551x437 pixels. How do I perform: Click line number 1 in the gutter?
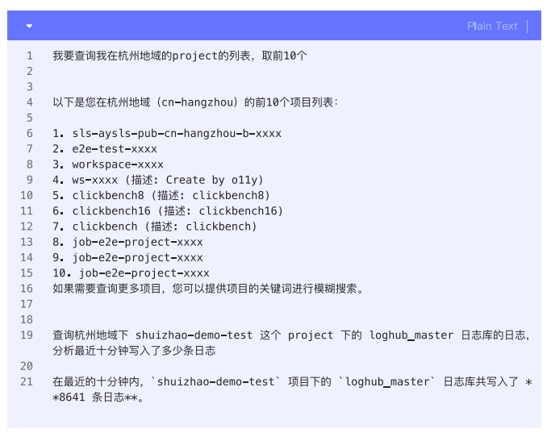(x=29, y=56)
